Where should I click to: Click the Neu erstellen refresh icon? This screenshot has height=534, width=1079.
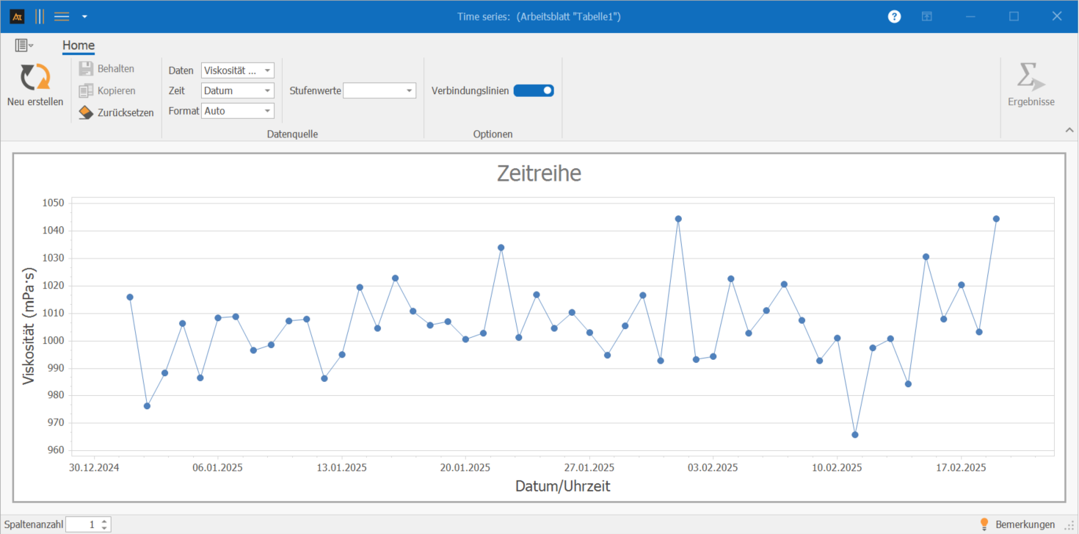click(x=34, y=77)
